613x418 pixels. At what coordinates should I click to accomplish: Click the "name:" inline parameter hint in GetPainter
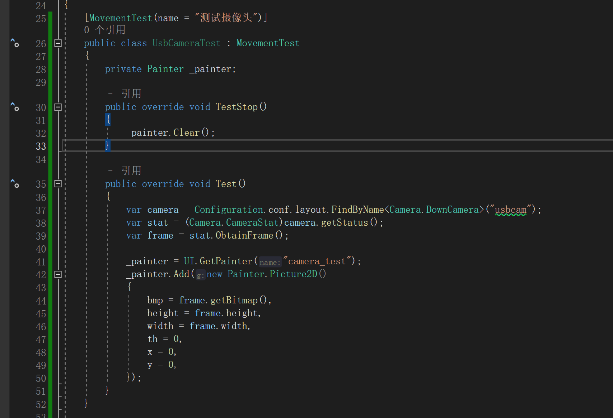click(x=270, y=263)
